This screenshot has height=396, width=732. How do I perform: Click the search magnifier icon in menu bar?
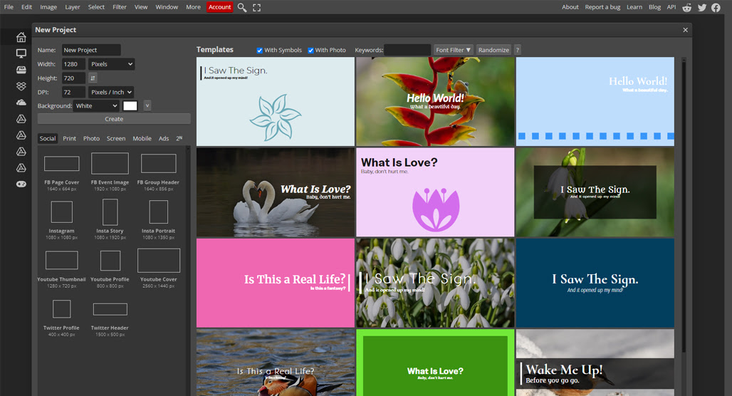(242, 7)
